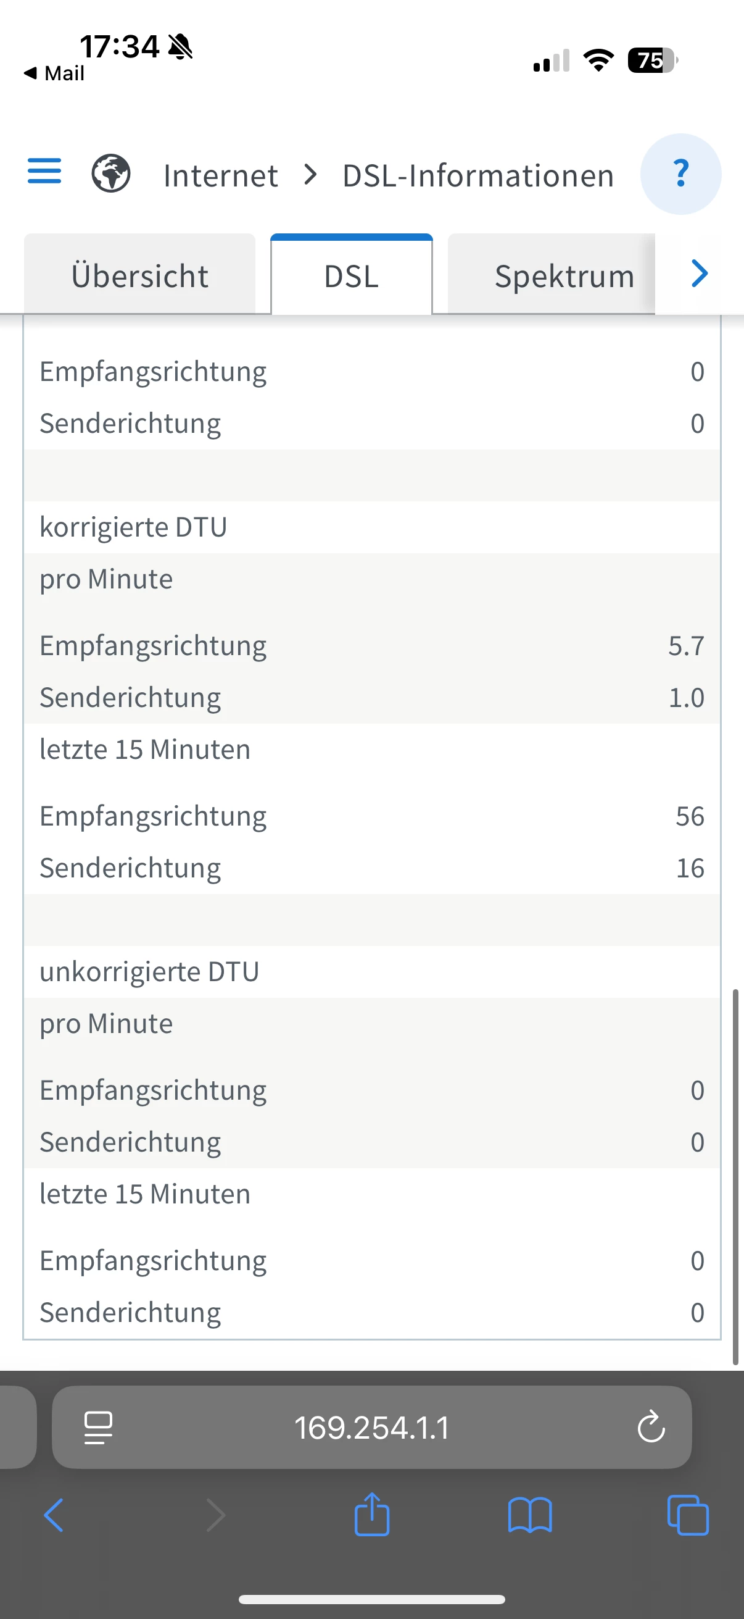Image resolution: width=744 pixels, height=1619 pixels.
Task: Tap the 169.254.1.1 address field
Action: coord(371,1427)
